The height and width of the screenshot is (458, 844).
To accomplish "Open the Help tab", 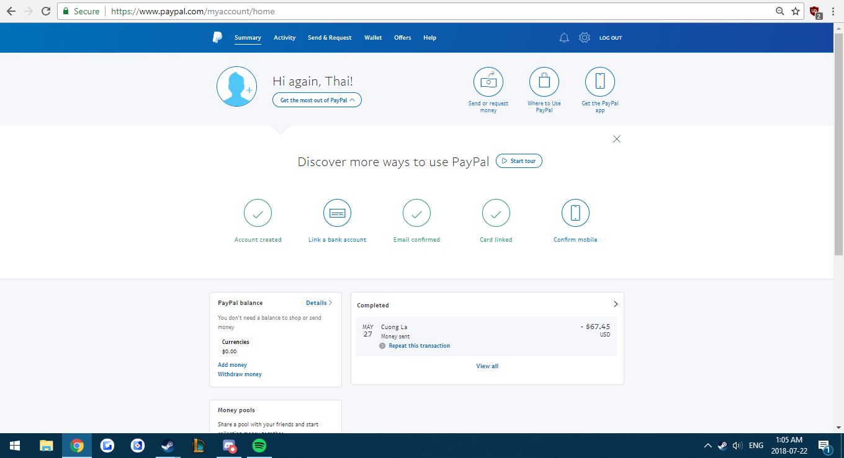I will 430,38.
